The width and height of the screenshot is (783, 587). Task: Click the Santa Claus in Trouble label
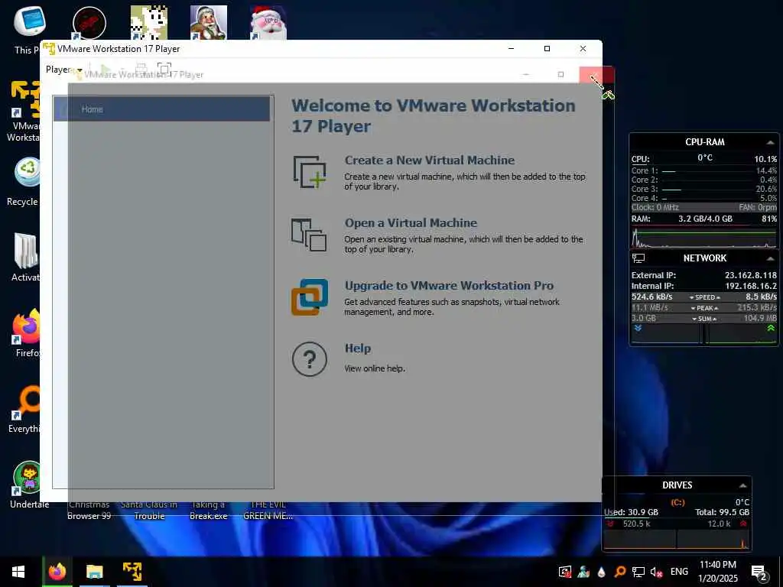[149, 510]
